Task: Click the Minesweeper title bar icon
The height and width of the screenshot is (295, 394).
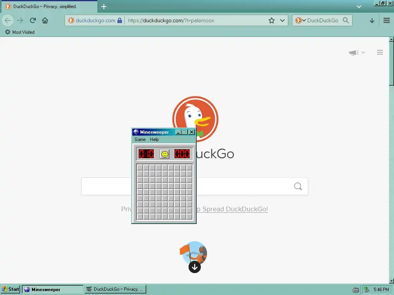Action: click(x=136, y=132)
